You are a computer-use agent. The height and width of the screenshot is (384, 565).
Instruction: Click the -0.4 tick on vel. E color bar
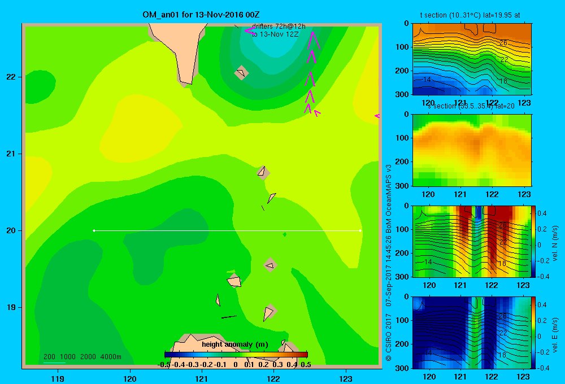543,368
